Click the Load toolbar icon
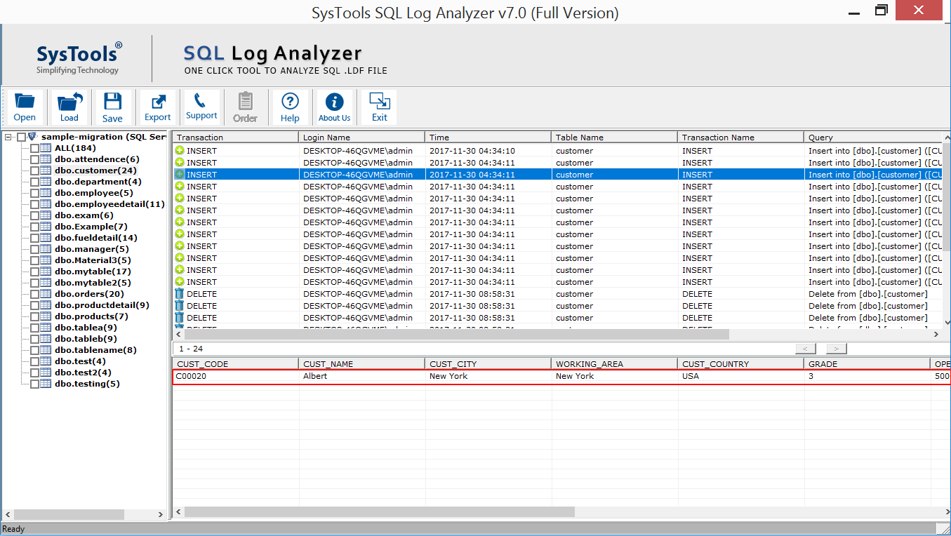The image size is (951, 536). click(69, 107)
